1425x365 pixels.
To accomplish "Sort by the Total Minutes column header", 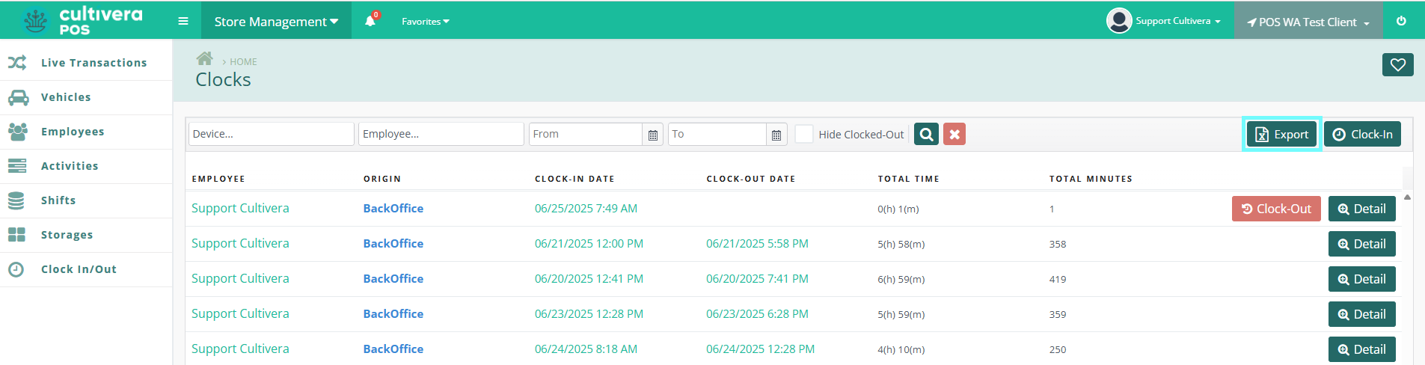I will [1091, 179].
